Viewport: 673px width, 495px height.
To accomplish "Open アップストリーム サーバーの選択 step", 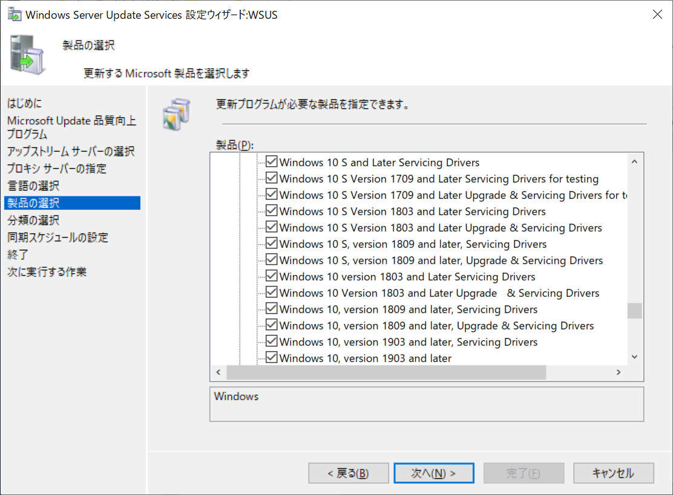I will (x=71, y=151).
